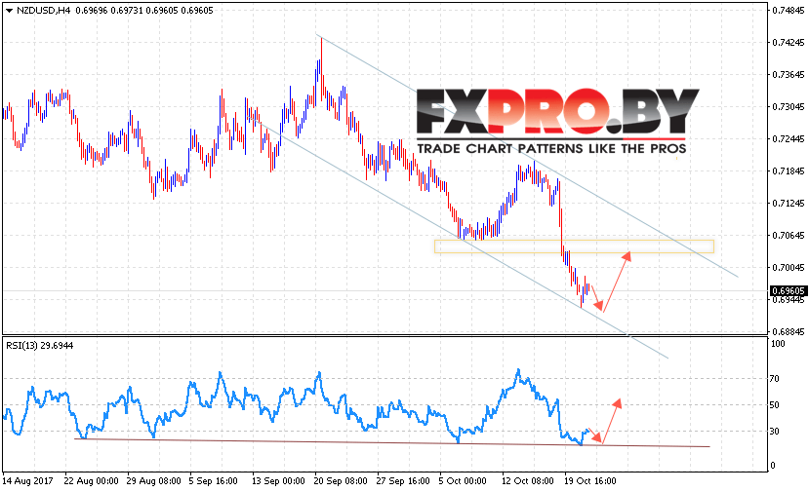Select the RSI(13) 29.6944 indicator label

[40, 346]
